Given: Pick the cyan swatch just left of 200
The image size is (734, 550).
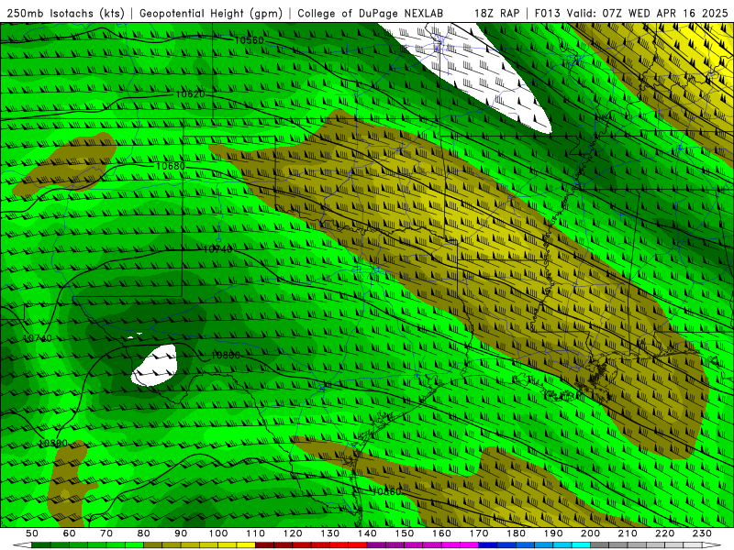Looking at the screenshot, I should 581,545.
